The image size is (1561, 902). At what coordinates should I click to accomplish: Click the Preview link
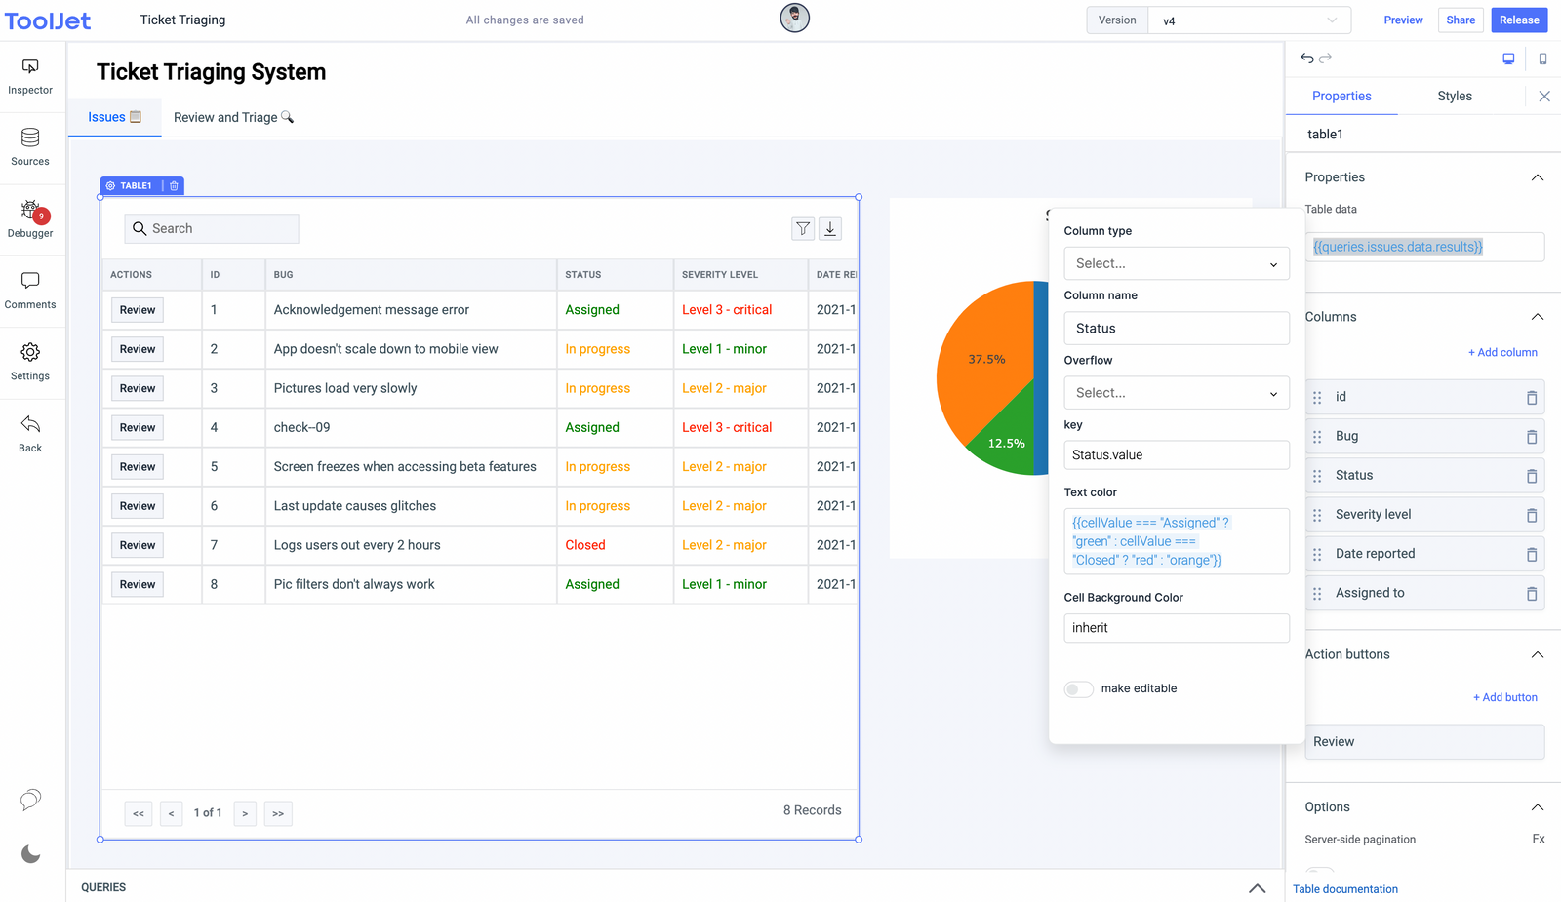1403,20
